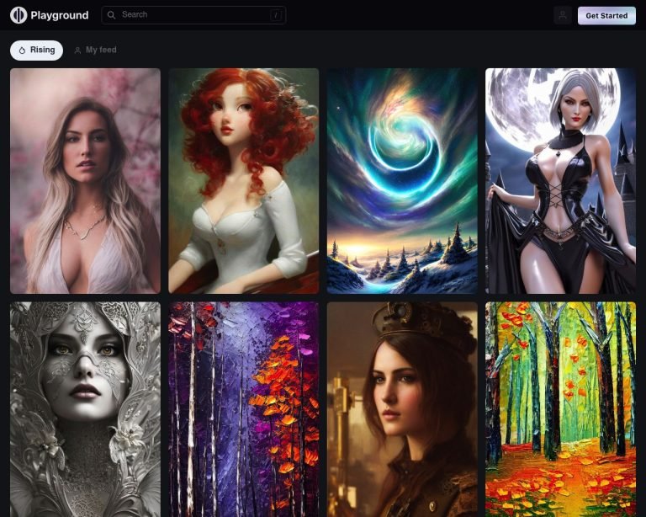
Task: Open the Playground wordmark home link
Action: pyautogui.click(x=60, y=15)
